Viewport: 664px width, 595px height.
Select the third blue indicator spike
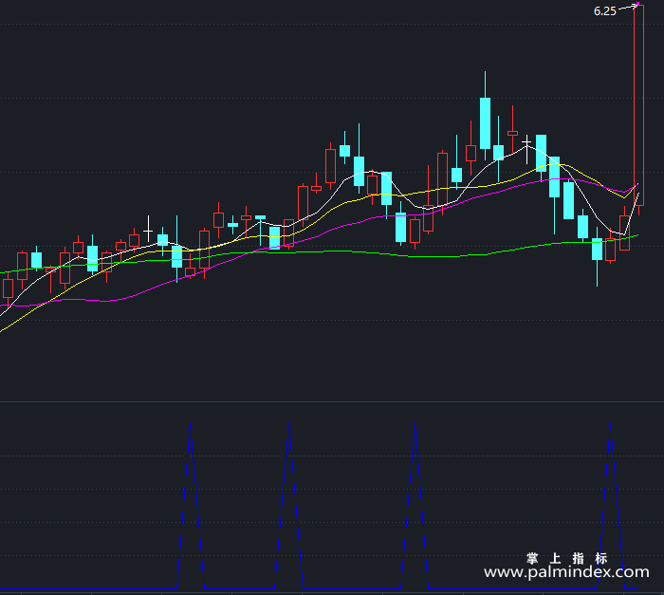coord(415,505)
